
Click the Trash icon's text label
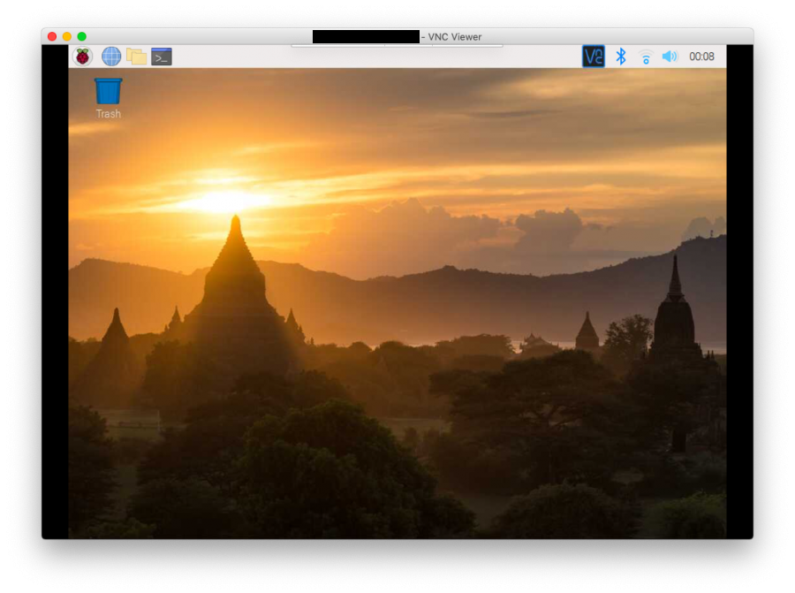[x=109, y=114]
